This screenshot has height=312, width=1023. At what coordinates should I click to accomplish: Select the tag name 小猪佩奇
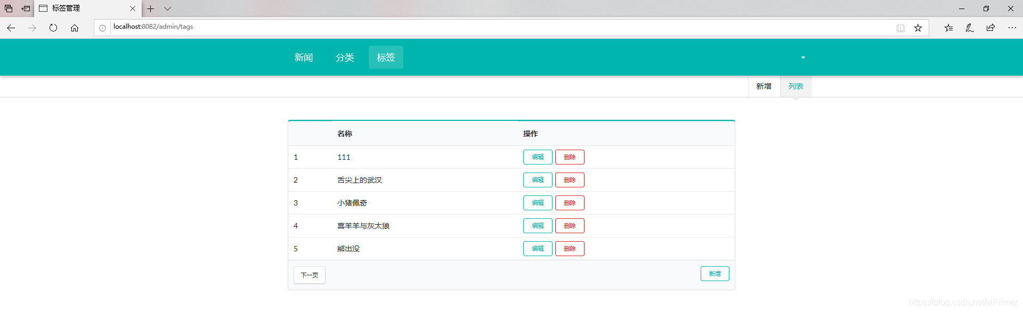(352, 203)
